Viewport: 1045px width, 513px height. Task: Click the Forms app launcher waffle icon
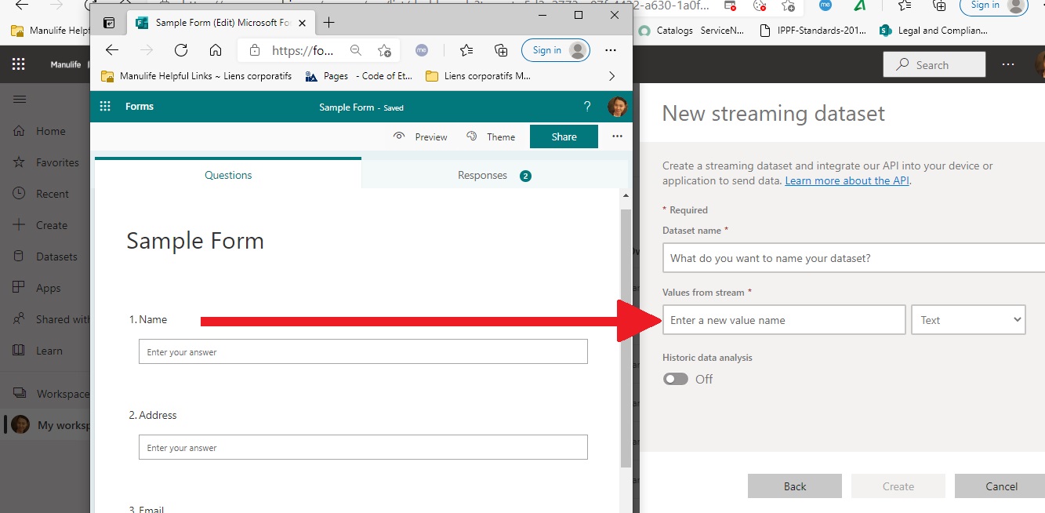[104, 106]
